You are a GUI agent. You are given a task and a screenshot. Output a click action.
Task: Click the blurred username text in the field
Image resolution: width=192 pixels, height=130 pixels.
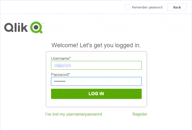click(x=62, y=65)
